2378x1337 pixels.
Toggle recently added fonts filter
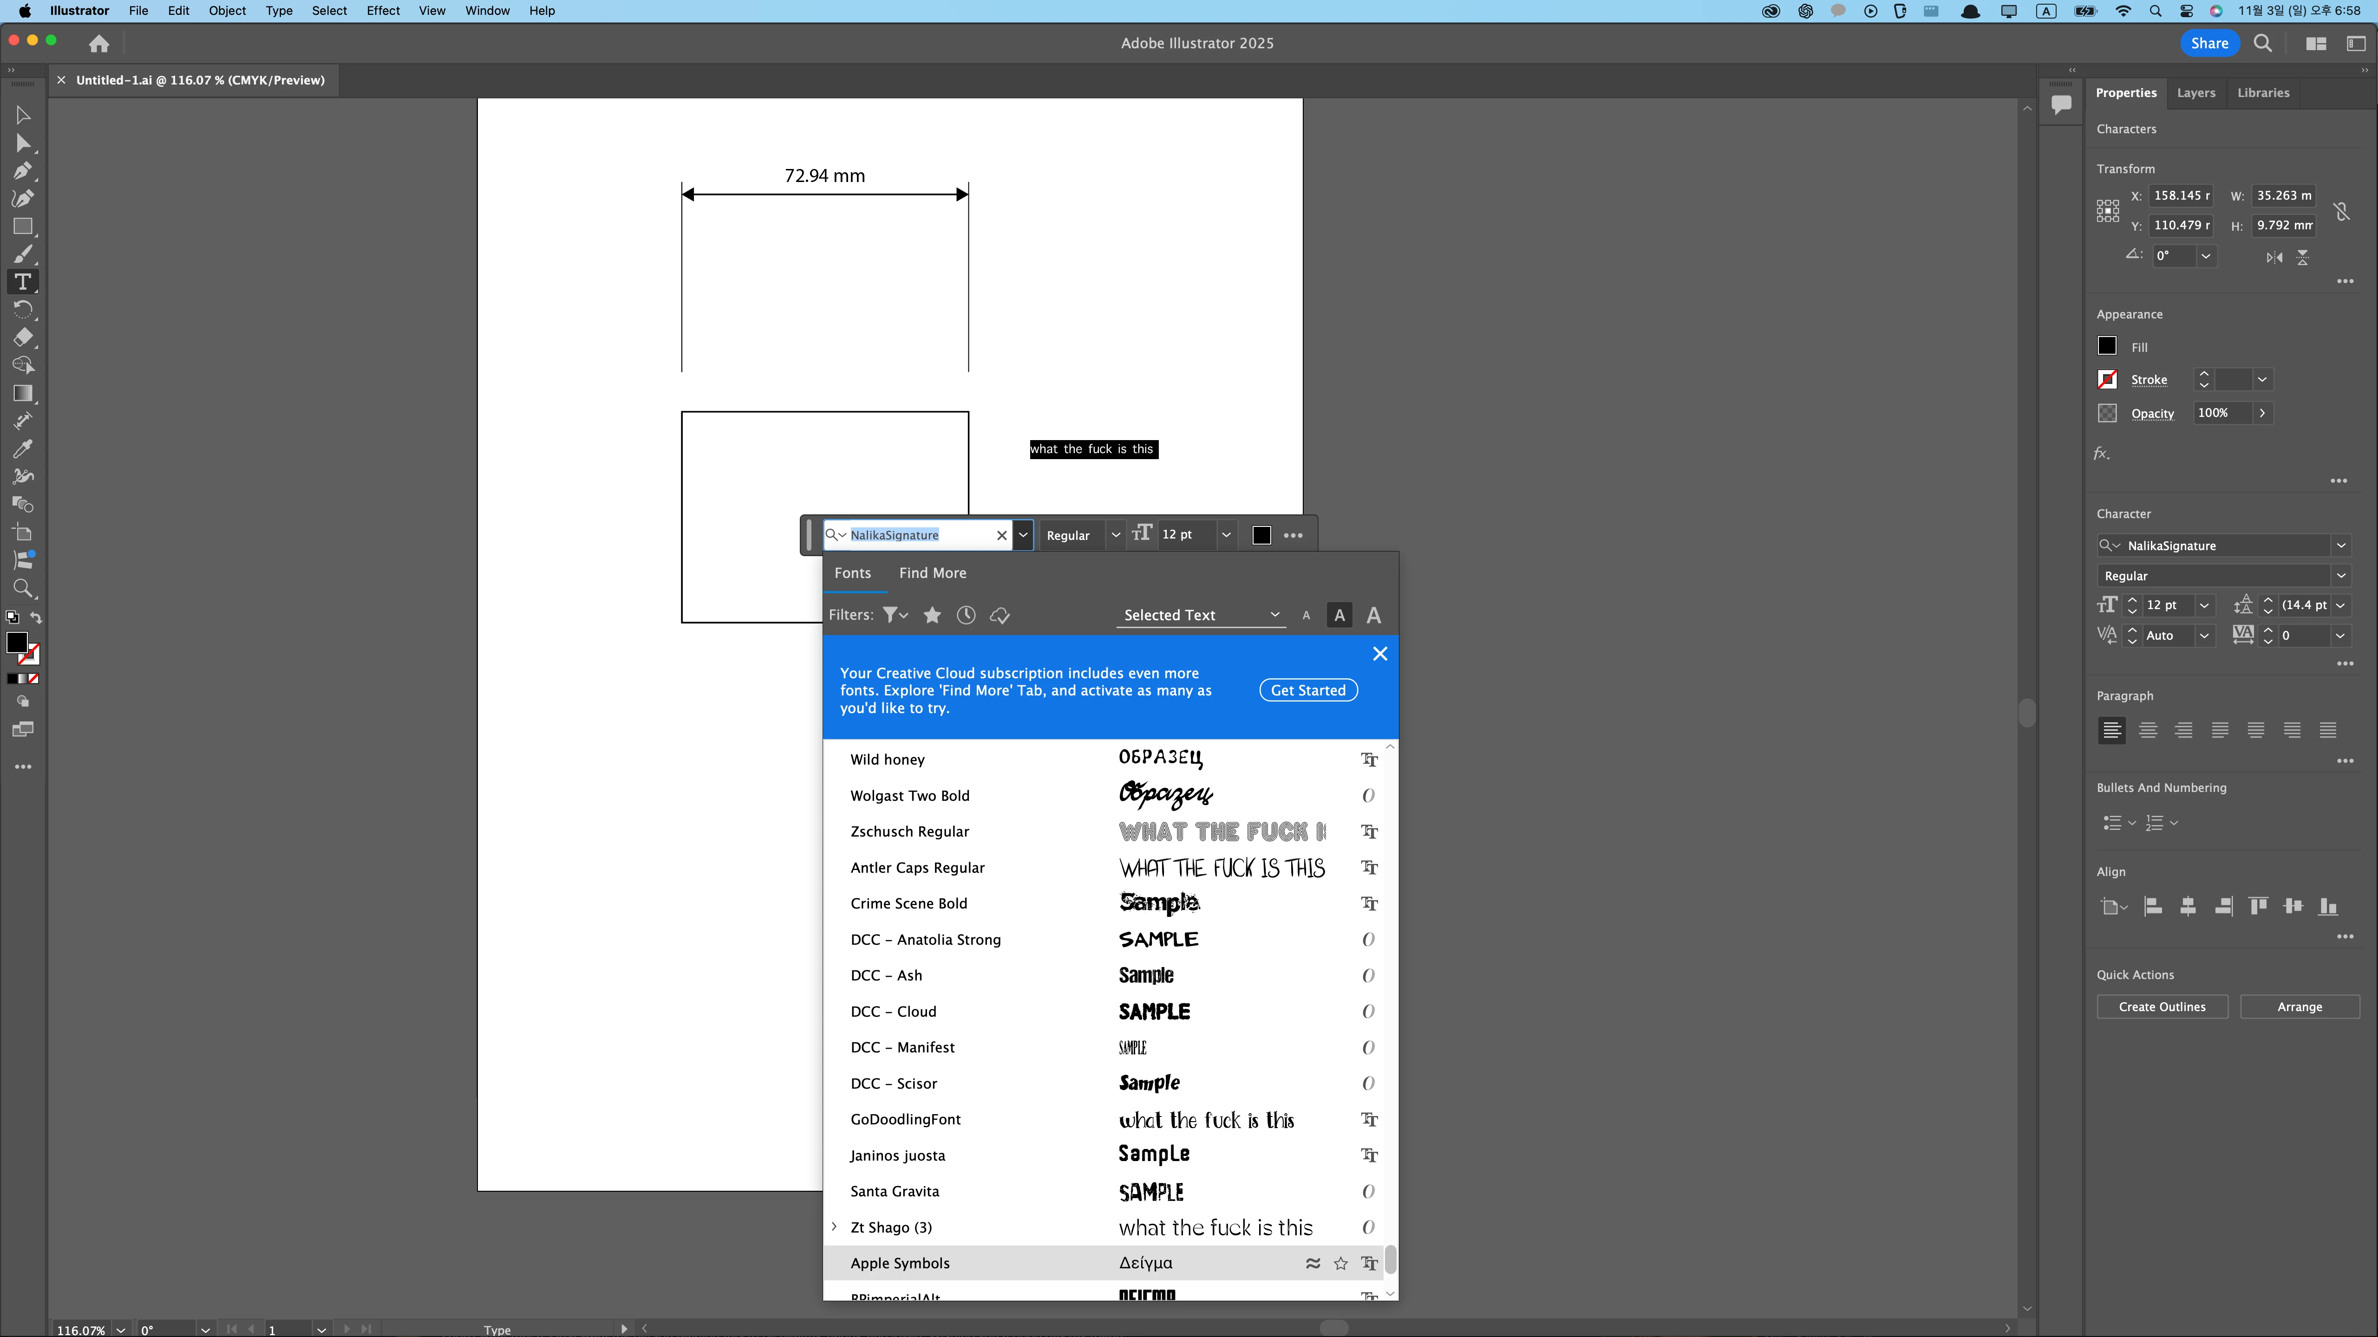(966, 616)
